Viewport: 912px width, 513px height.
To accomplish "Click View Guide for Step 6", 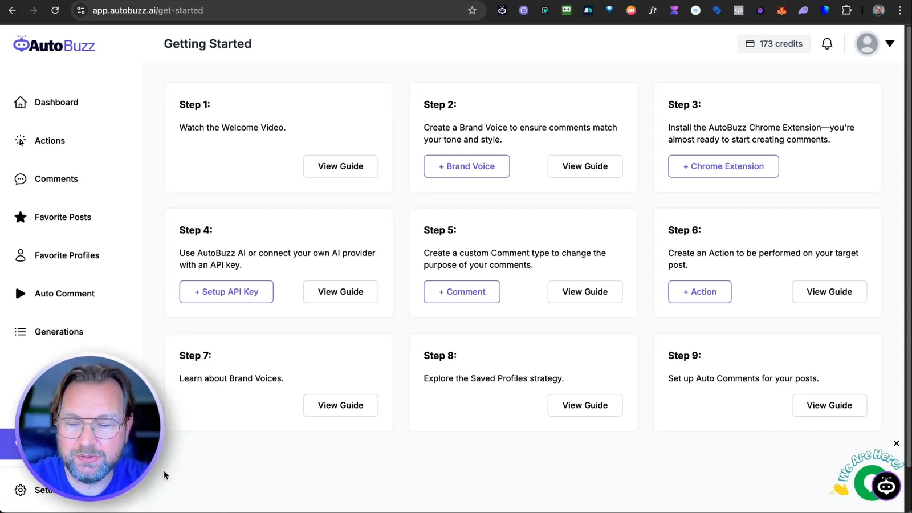I will click(x=829, y=292).
